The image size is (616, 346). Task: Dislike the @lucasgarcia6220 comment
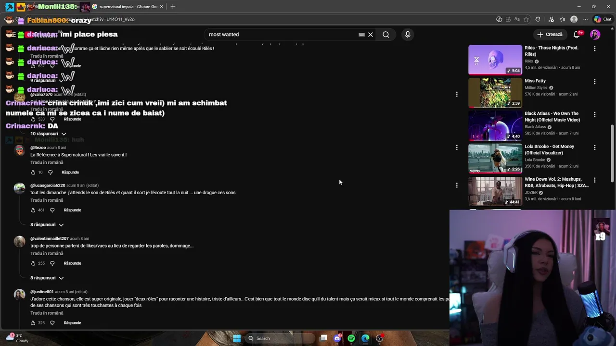[x=52, y=210]
